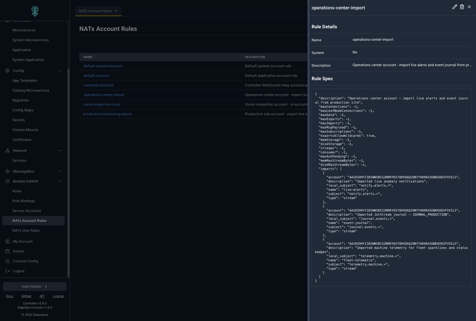Click the 'Controller WebSocket relay account' description cell
Viewport: 476px width, 321px height.
pyautogui.click(x=276, y=85)
